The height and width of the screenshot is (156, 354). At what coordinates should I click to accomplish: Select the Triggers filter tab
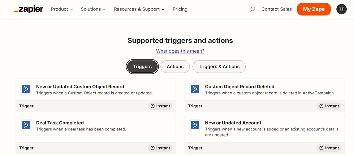[142, 67]
